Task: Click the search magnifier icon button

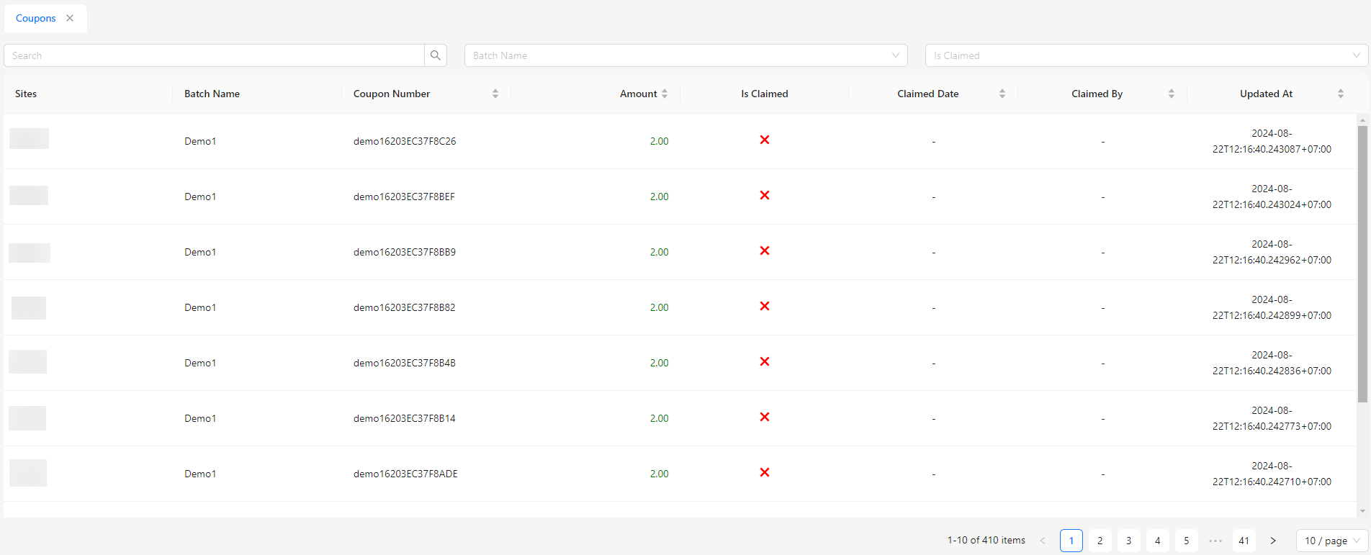Action: [436, 55]
